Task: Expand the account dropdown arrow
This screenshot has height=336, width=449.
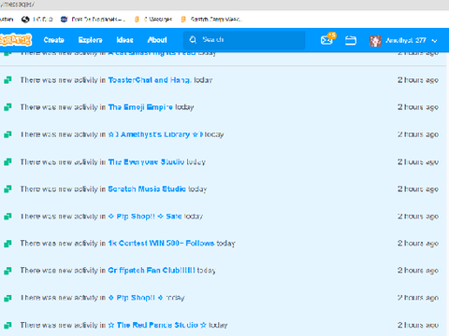Action: point(435,41)
